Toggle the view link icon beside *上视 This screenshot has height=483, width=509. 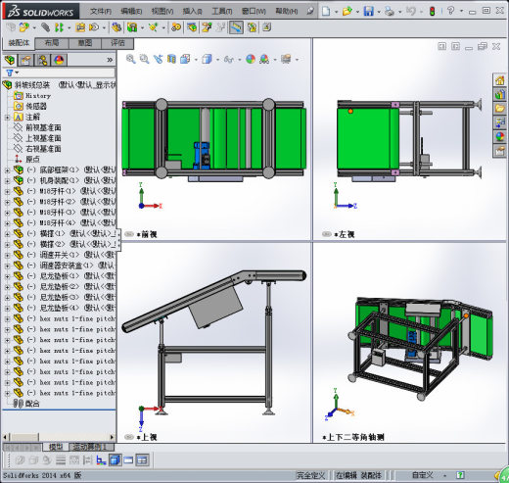coord(129,437)
